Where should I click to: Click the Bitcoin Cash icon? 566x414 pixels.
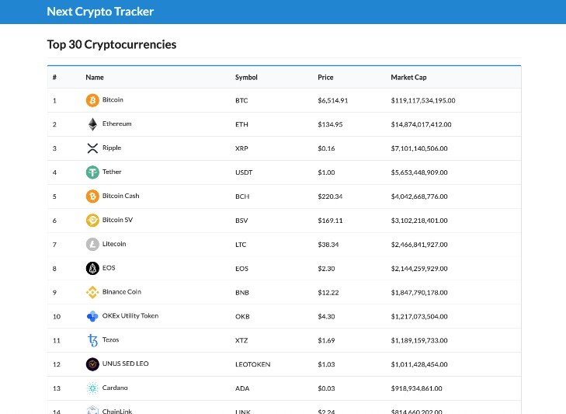click(92, 197)
